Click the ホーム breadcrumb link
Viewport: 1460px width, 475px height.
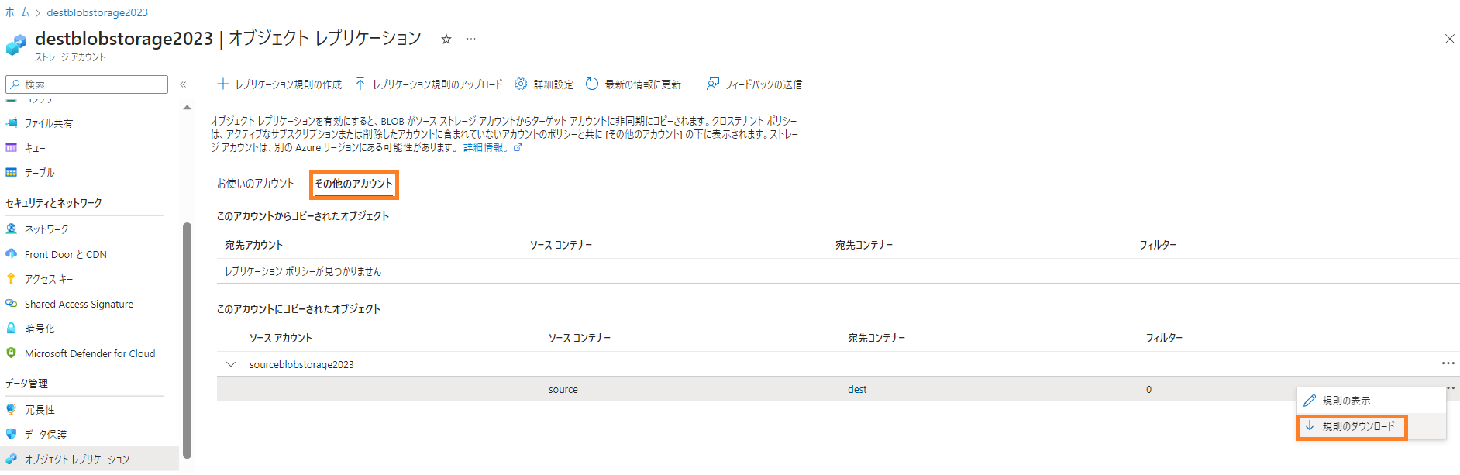17,12
